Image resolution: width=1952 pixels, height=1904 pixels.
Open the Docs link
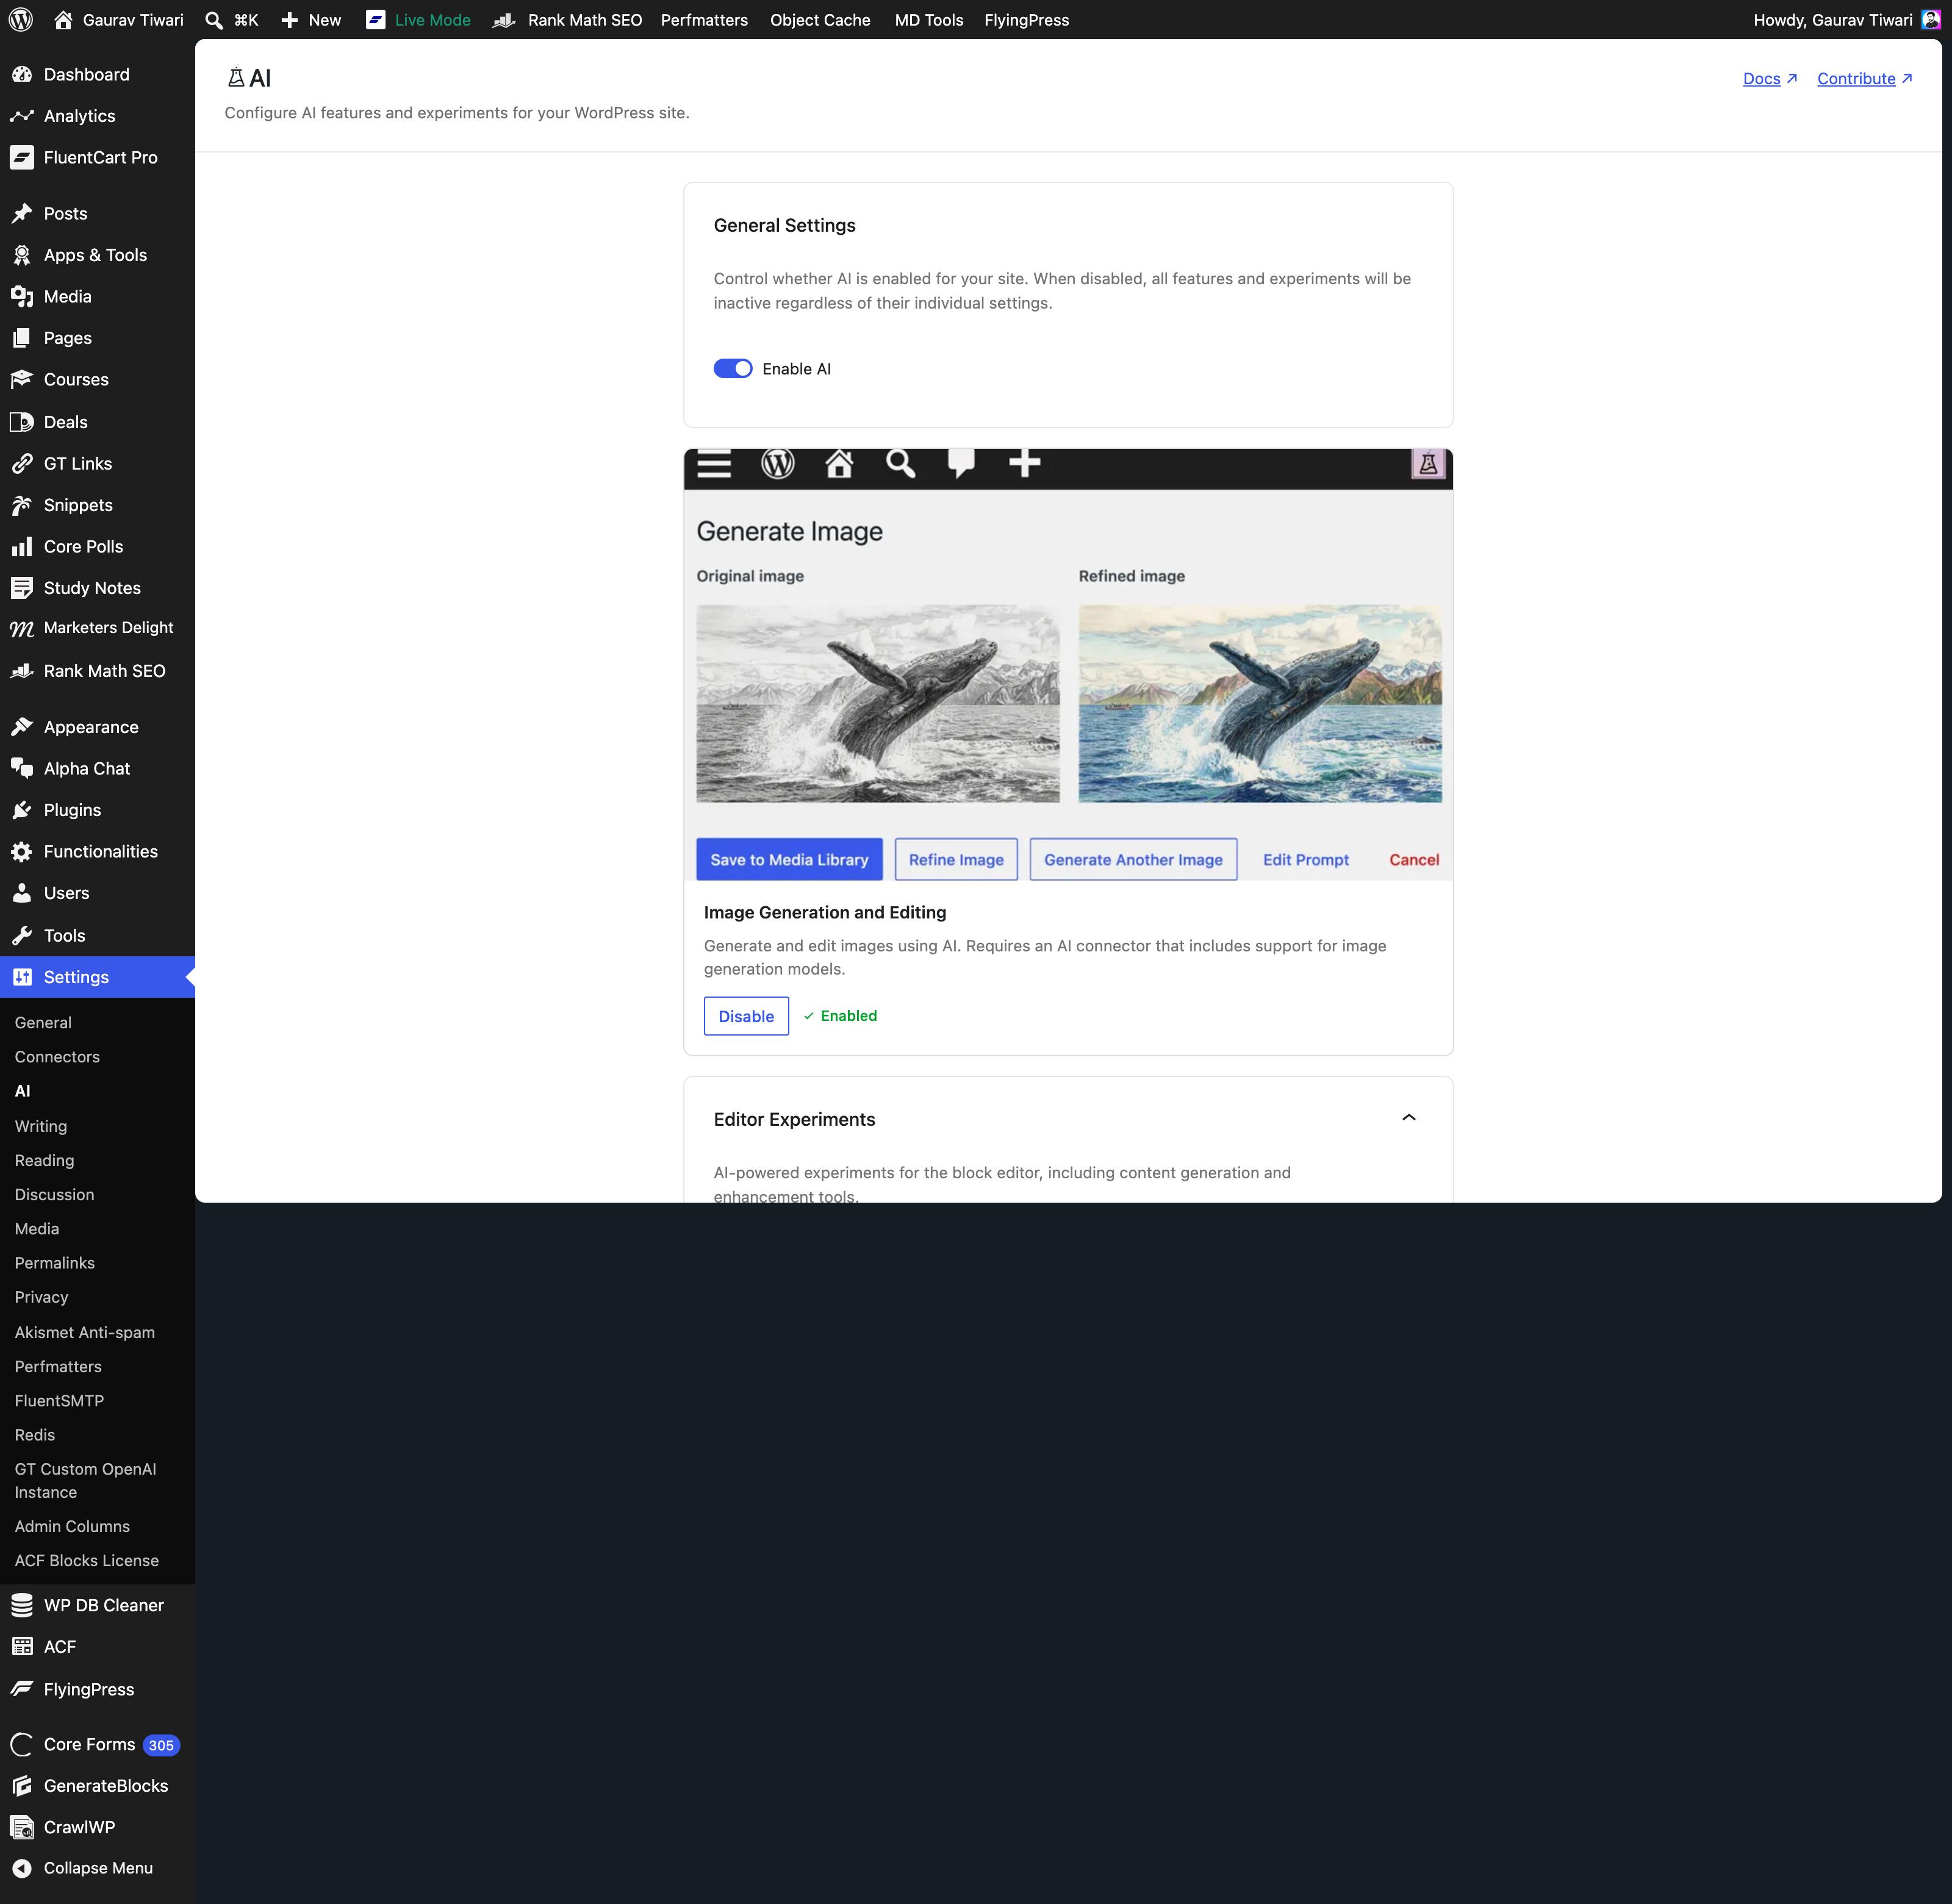point(1770,79)
